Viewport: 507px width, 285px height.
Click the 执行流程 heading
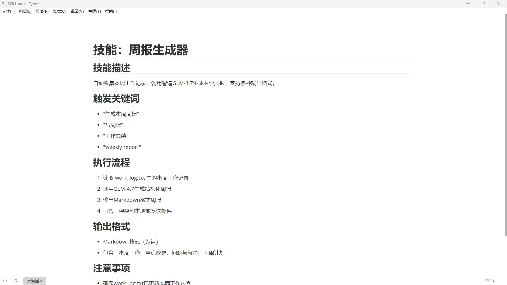pyautogui.click(x=111, y=163)
